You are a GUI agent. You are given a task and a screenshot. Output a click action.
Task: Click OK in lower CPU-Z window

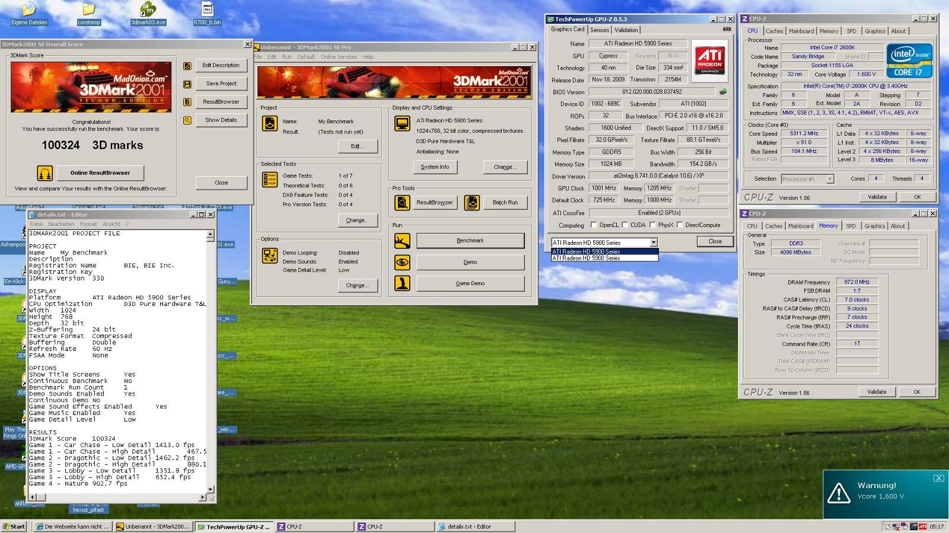(x=917, y=392)
